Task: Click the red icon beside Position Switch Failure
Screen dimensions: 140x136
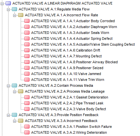Action: click(x=27, y=127)
